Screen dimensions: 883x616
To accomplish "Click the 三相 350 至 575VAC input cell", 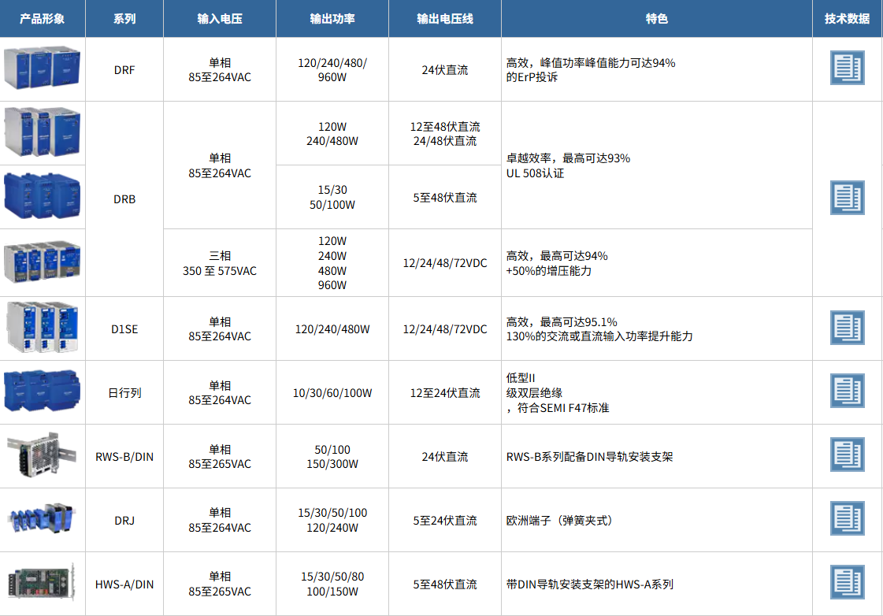I will click(x=220, y=263).
